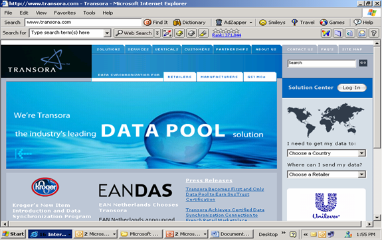
Task: Click the Kroger logo
Action: click(x=45, y=187)
